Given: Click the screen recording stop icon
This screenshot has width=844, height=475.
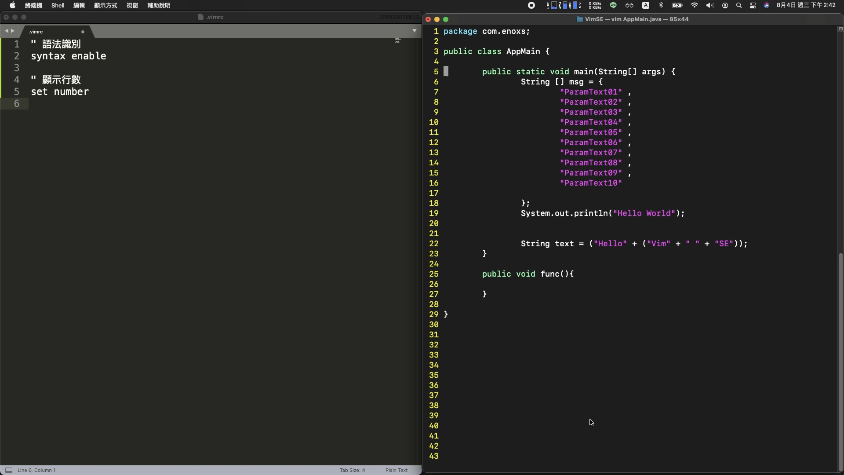Looking at the screenshot, I should (531, 5).
